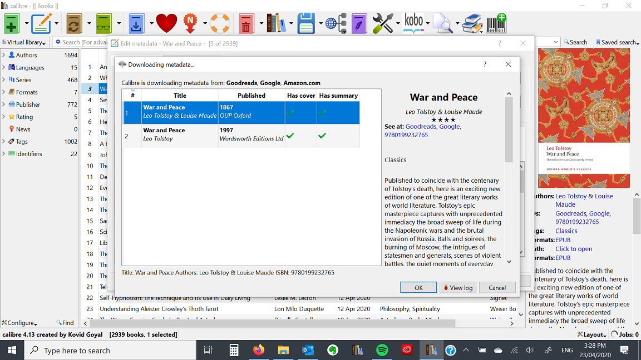Click the Edit metadata pencil icon
This screenshot has width=641, height=360.
coord(41,23)
